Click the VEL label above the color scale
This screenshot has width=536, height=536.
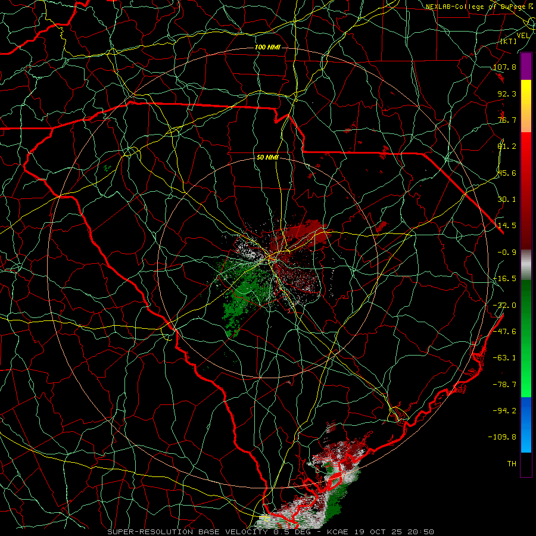[523, 36]
